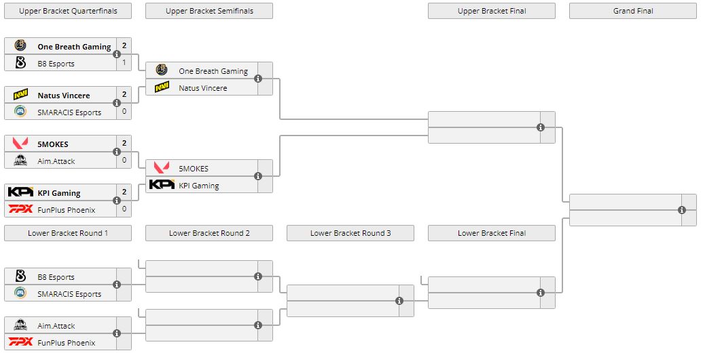Viewport: 703px width, 353px height.
Task: Open info icon for One Breath vs Natus Vincere semifinal
Action: 258,79
